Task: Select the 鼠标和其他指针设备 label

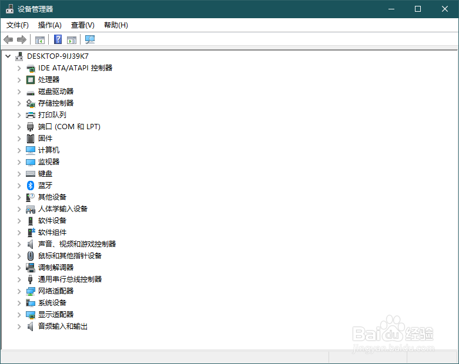Action: point(70,256)
